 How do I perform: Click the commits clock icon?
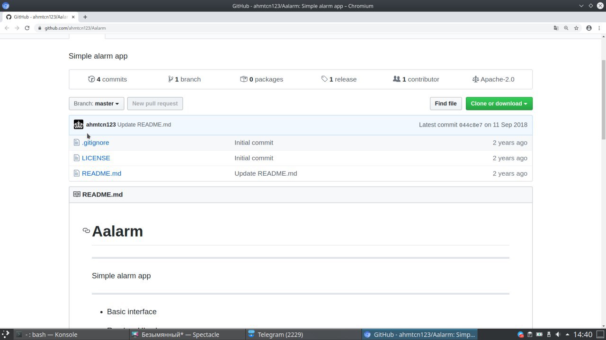[x=91, y=79]
